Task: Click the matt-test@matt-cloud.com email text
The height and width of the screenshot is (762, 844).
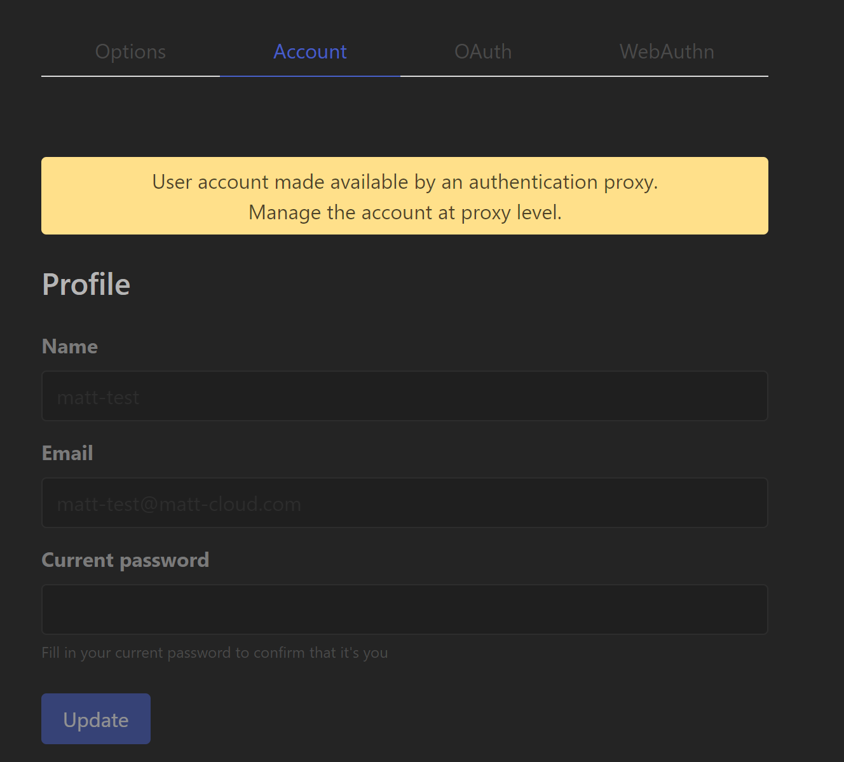Action: point(179,505)
